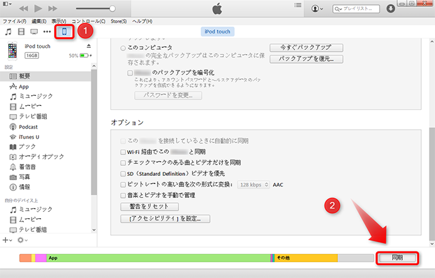
Task: Open the Movies library icon
Action: coord(21,32)
